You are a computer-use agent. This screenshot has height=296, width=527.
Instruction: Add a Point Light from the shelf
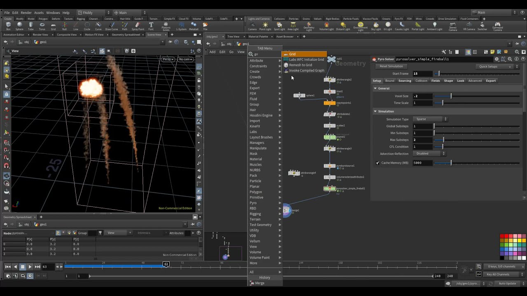pyautogui.click(x=265, y=26)
